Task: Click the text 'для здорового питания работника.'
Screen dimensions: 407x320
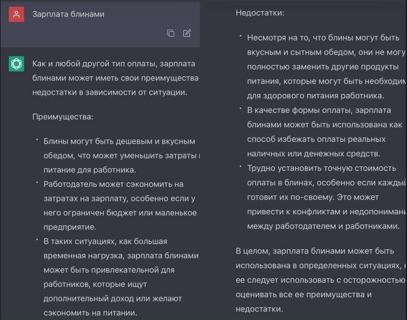Action: (315, 96)
